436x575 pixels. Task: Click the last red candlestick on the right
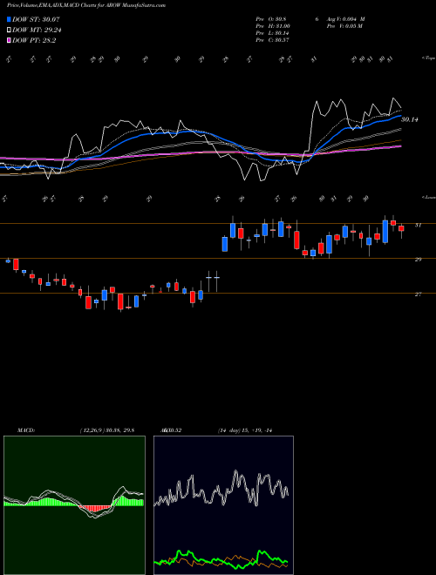[x=401, y=228]
